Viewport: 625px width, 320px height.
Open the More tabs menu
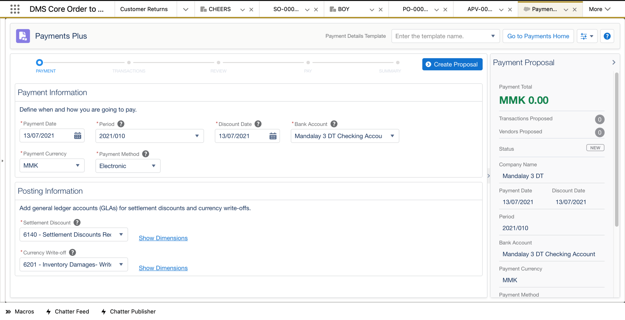click(x=599, y=9)
